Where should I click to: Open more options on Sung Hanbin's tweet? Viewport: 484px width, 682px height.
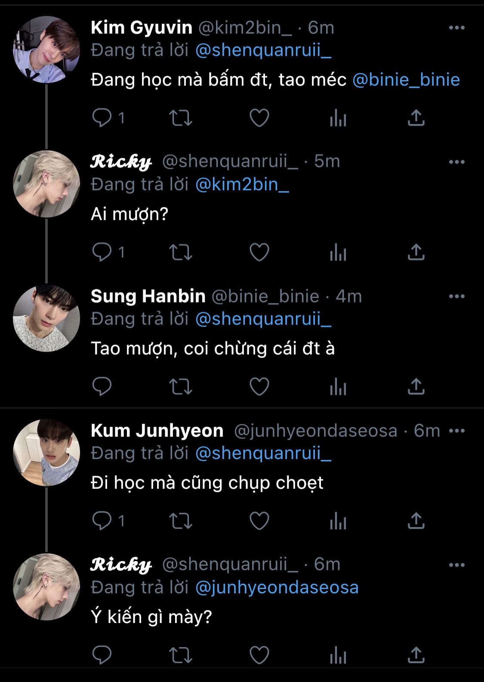(x=456, y=296)
